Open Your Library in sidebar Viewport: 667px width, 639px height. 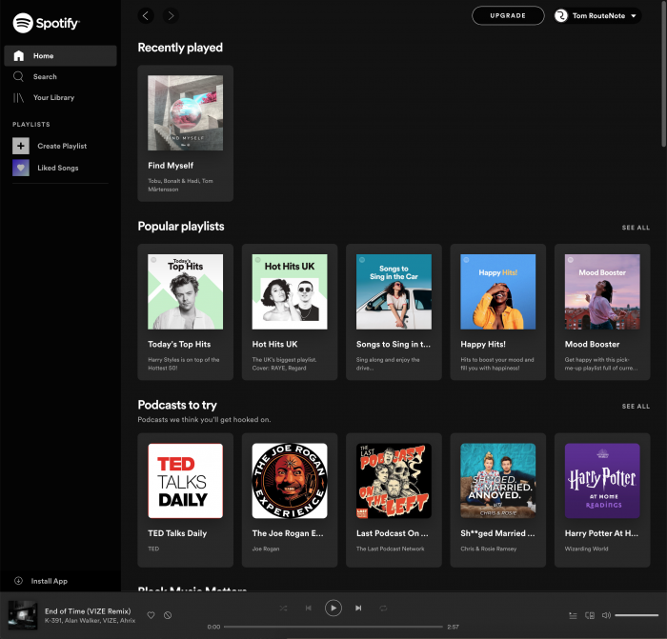(53, 97)
